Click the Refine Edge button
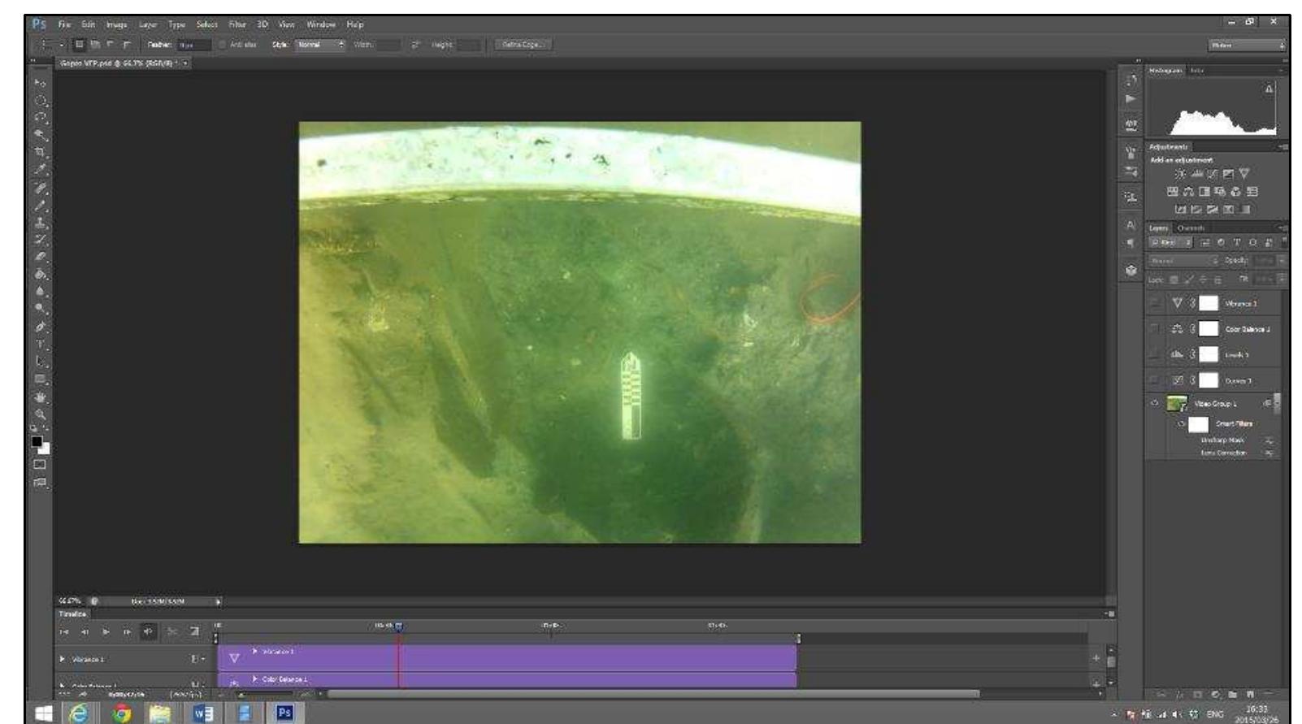This screenshot has height=724, width=1302. pyautogui.click(x=523, y=45)
